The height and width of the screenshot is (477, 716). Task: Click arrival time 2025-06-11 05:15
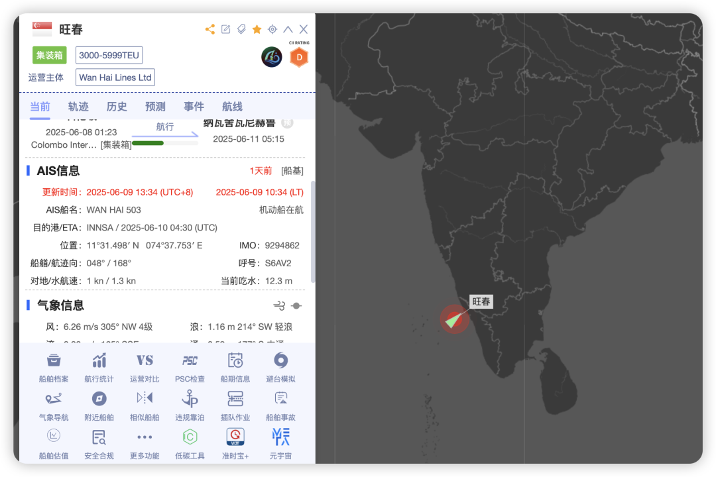pyautogui.click(x=249, y=139)
